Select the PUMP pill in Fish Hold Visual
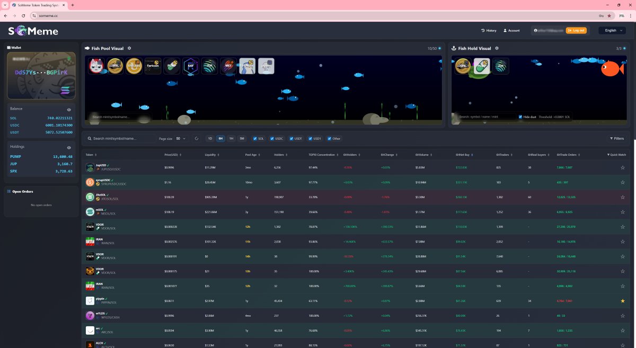Viewport: 636px width, 348px height. coord(482,66)
